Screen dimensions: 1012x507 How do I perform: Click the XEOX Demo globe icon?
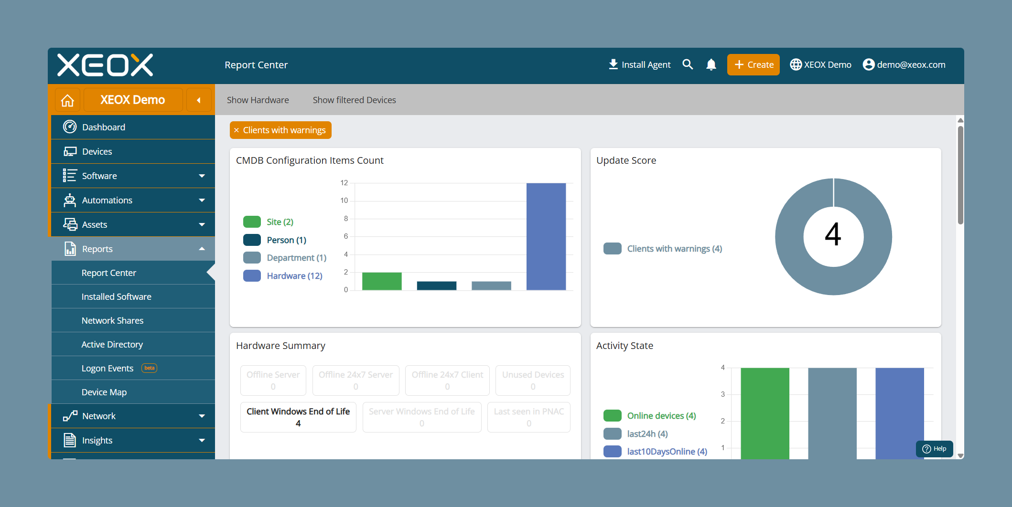point(796,64)
